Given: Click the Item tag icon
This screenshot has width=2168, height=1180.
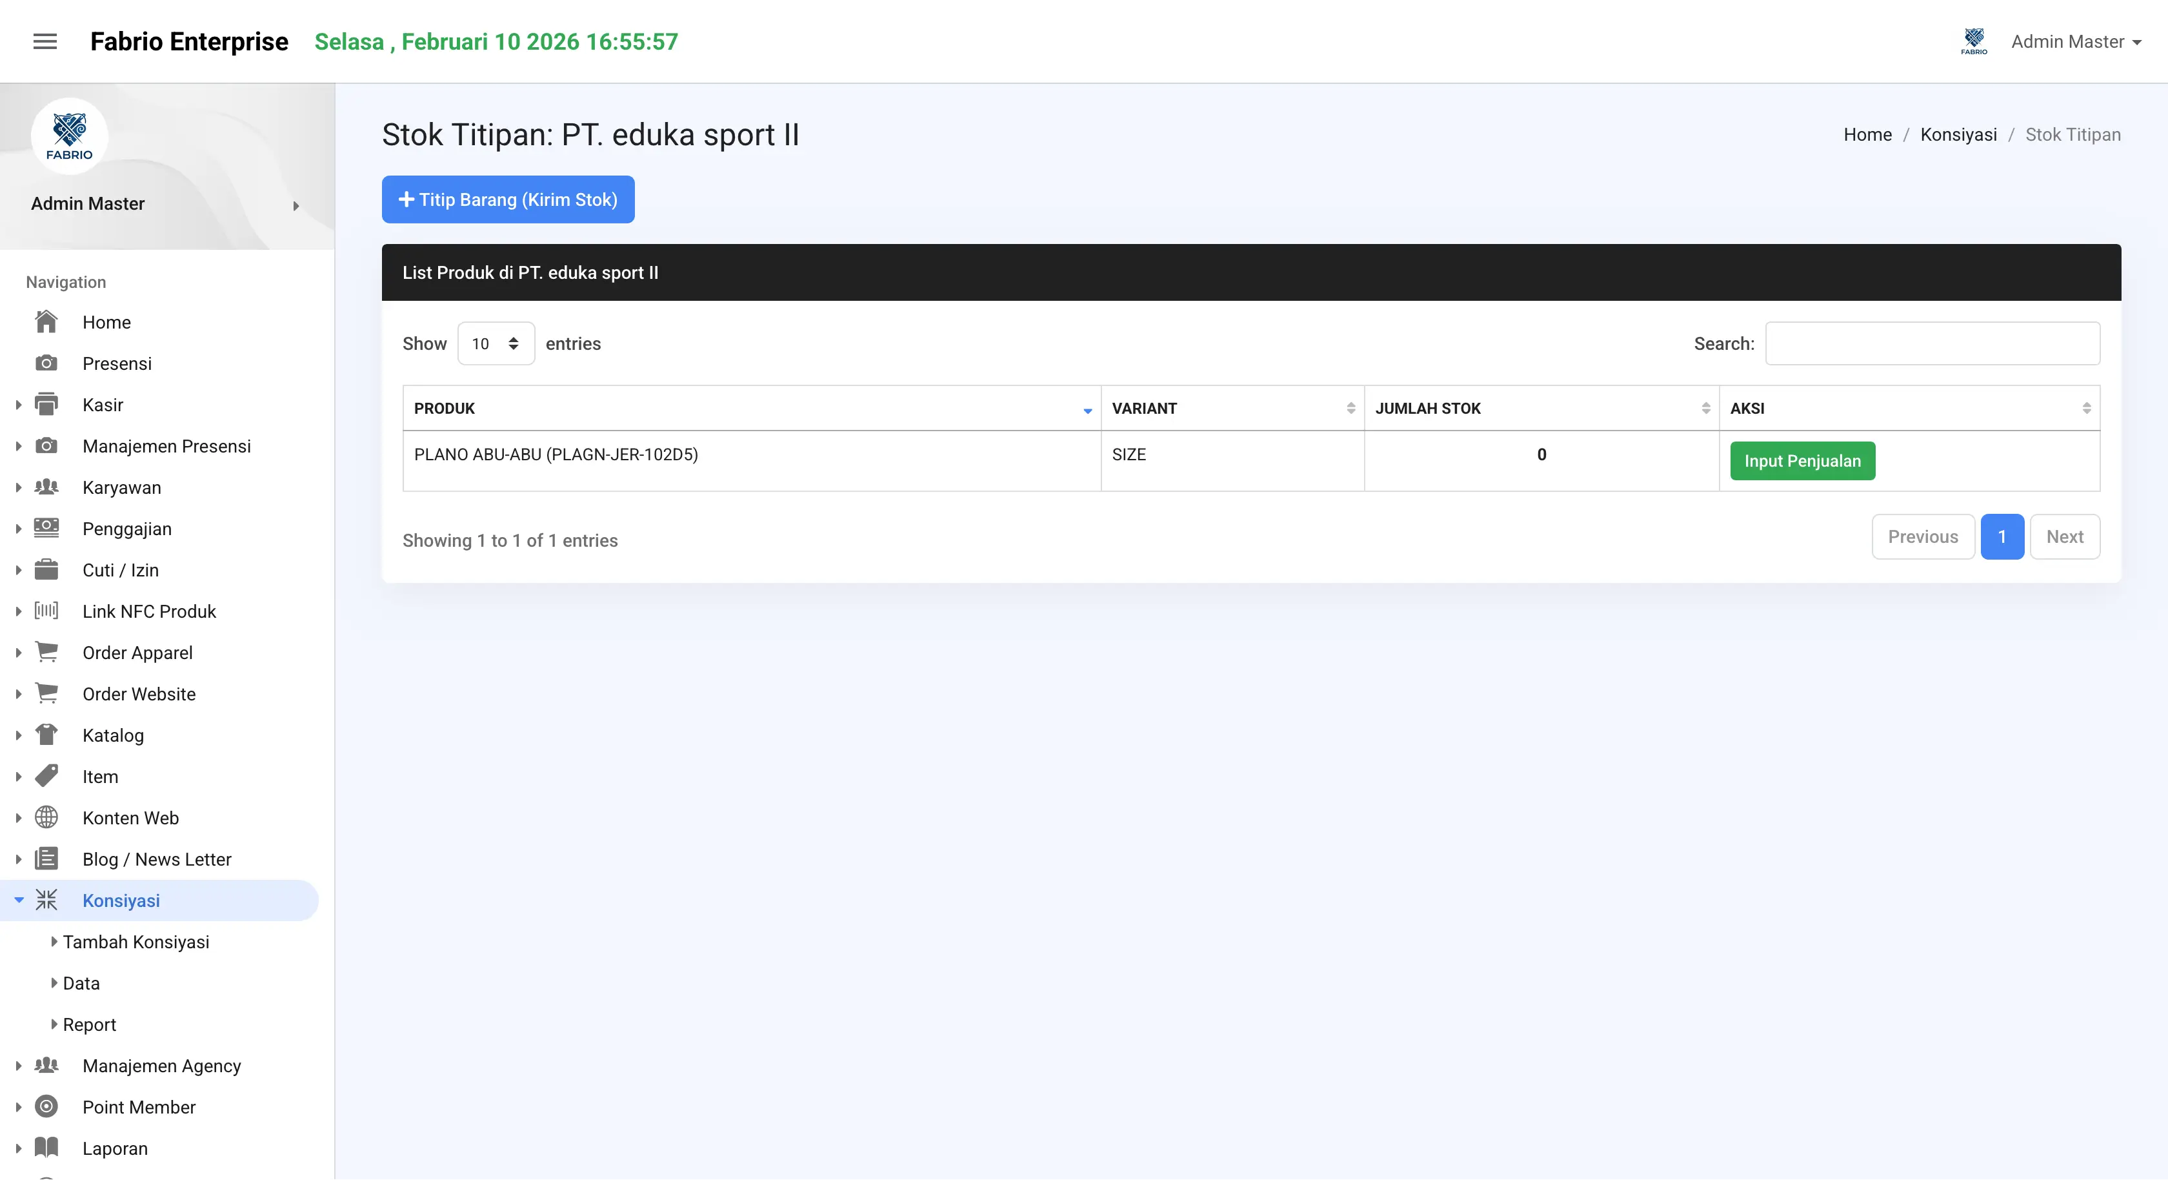Looking at the screenshot, I should pos(46,776).
